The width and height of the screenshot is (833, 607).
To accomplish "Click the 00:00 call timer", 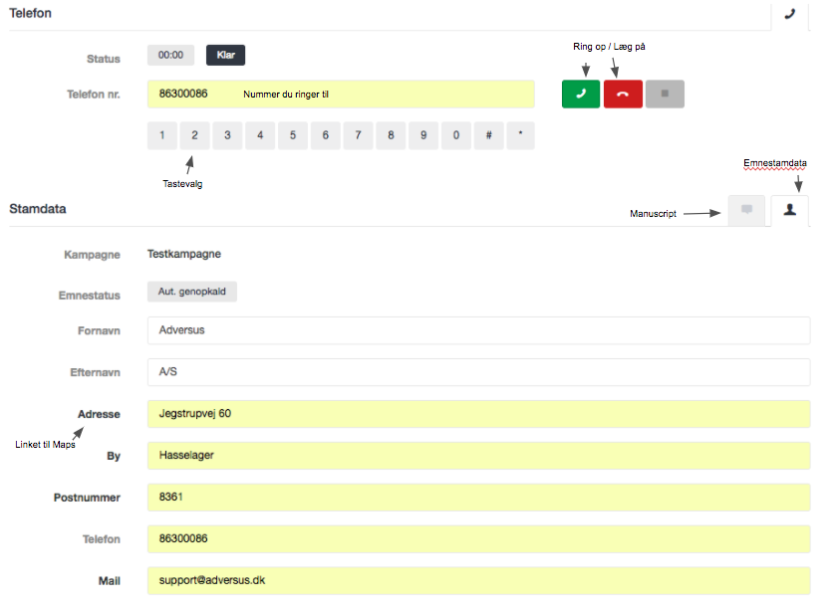I will [x=170, y=55].
